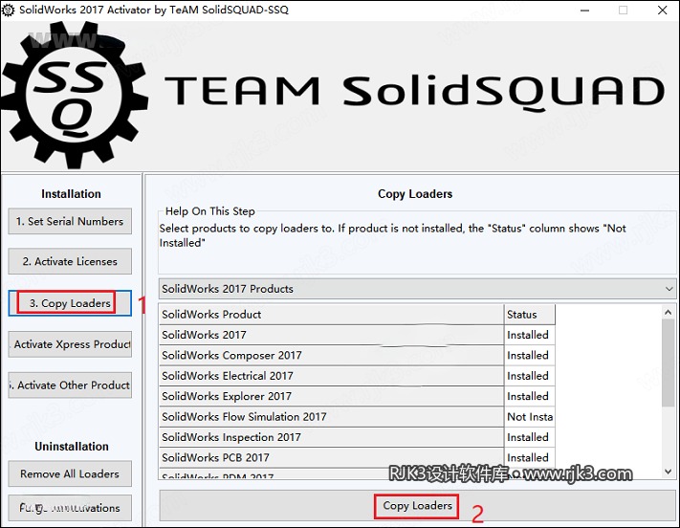Select the SolidWorks Composer 2017 row
This screenshot has width=680, height=528.
click(357, 355)
